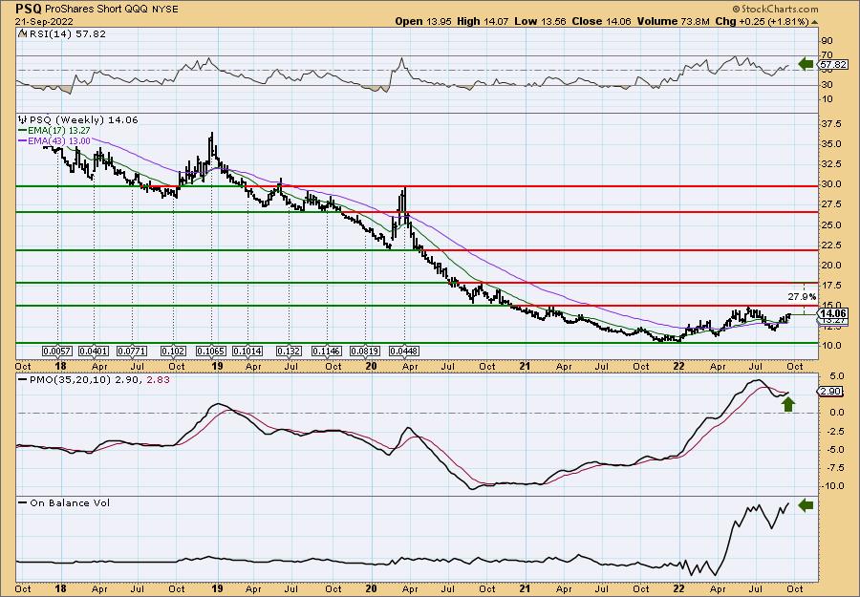Click the 0.0448 dividend box
This screenshot has width=860, height=597.
click(403, 351)
